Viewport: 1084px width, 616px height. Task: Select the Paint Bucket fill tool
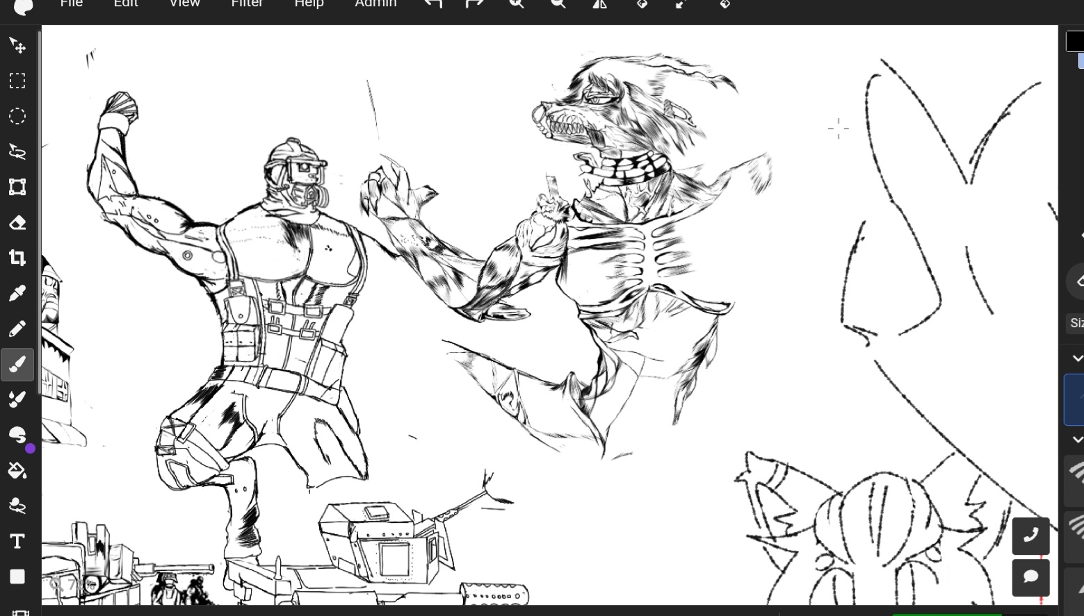click(17, 471)
